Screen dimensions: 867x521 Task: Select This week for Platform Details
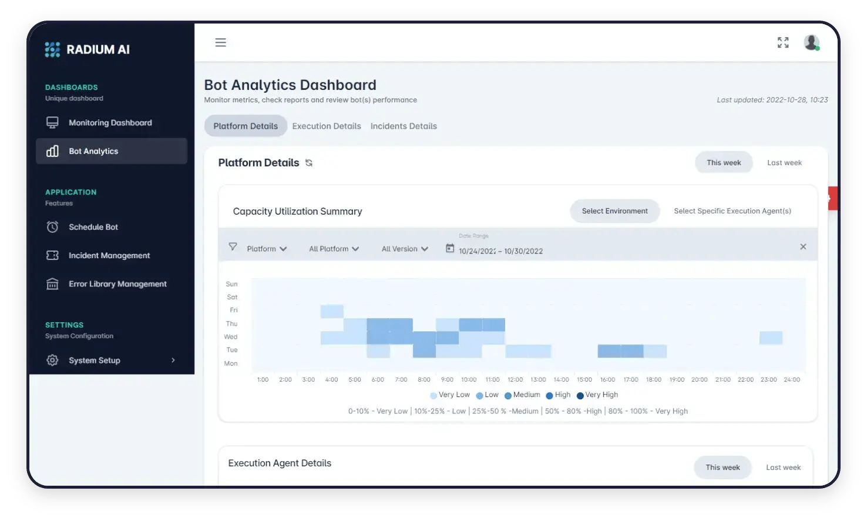(724, 163)
